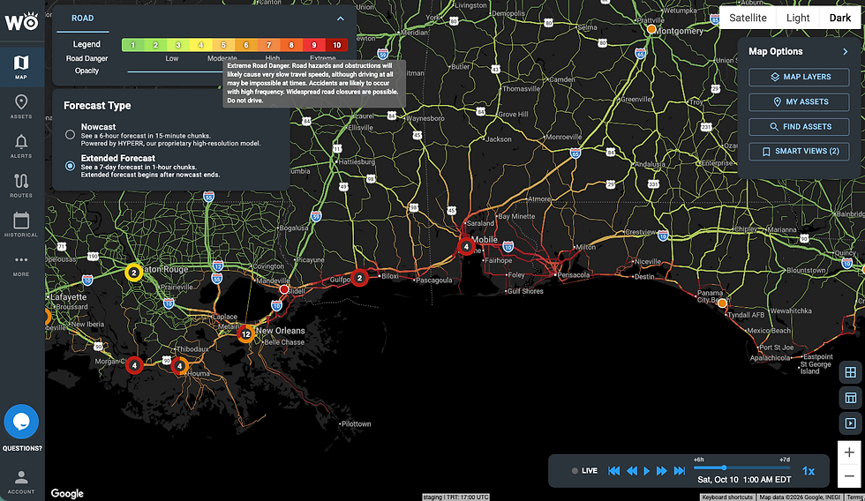Open the Historical calendar section
The width and height of the screenshot is (865, 501).
[x=21, y=225]
